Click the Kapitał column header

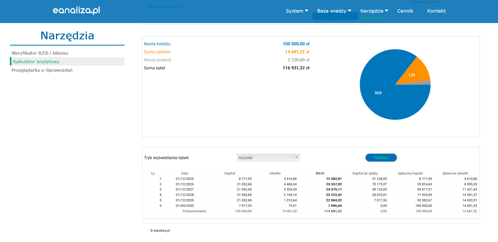click(x=230, y=173)
